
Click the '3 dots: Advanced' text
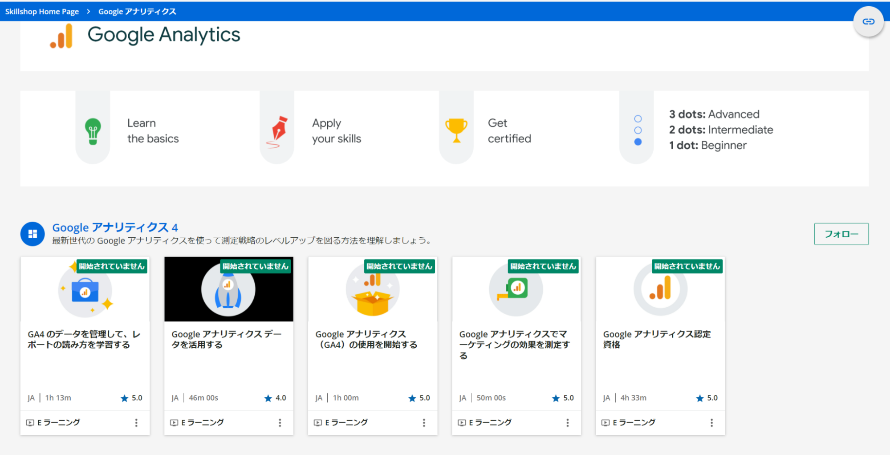pyautogui.click(x=714, y=114)
